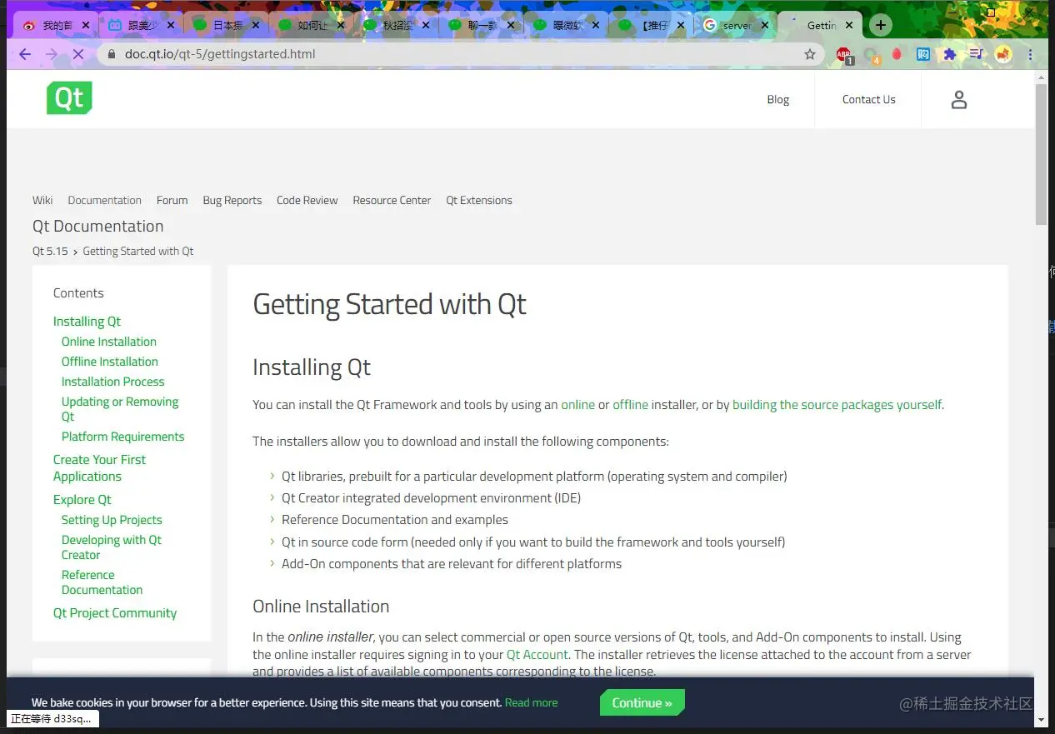Close the 我的首 Weibo tab

pyautogui.click(x=85, y=25)
